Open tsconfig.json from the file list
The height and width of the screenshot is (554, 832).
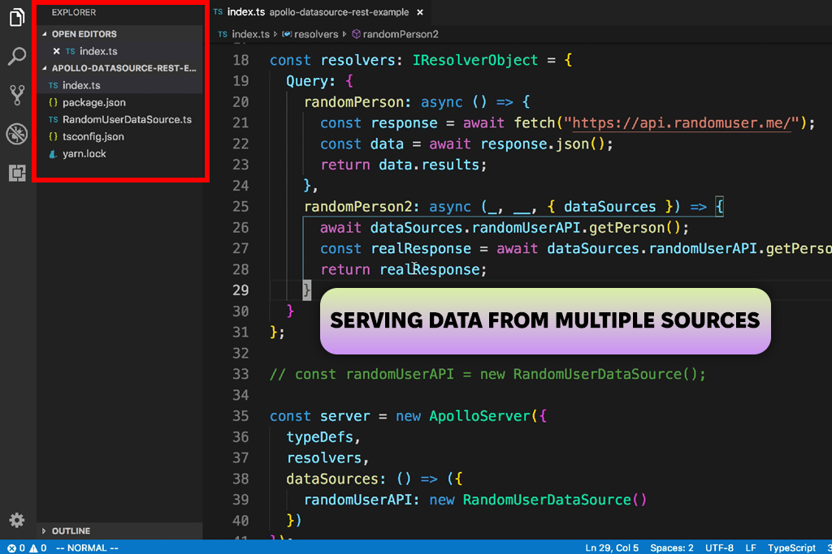coord(93,136)
